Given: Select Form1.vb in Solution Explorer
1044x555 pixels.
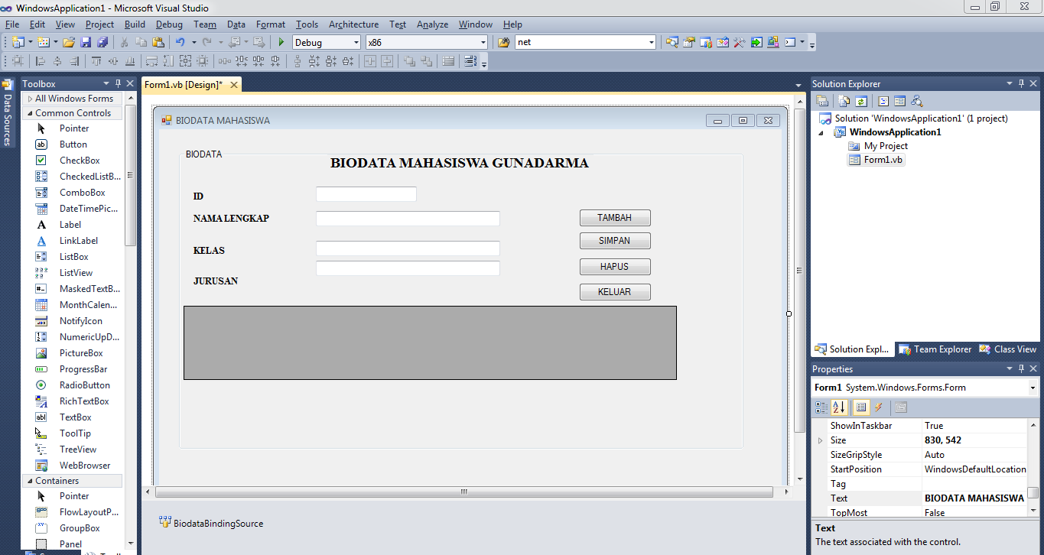Looking at the screenshot, I should coord(876,160).
